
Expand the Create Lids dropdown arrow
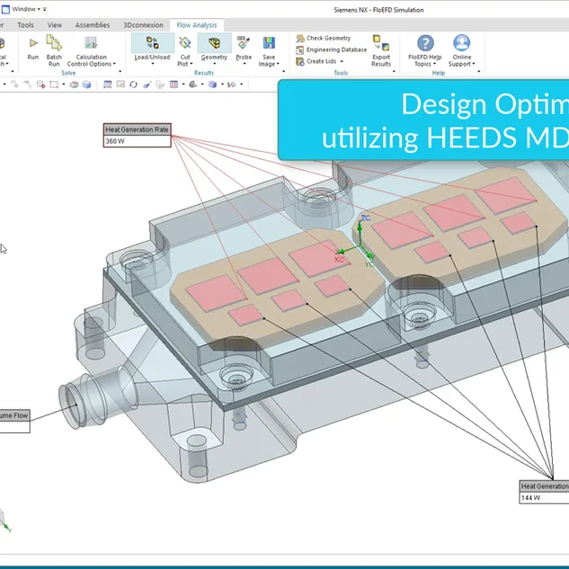(x=342, y=62)
